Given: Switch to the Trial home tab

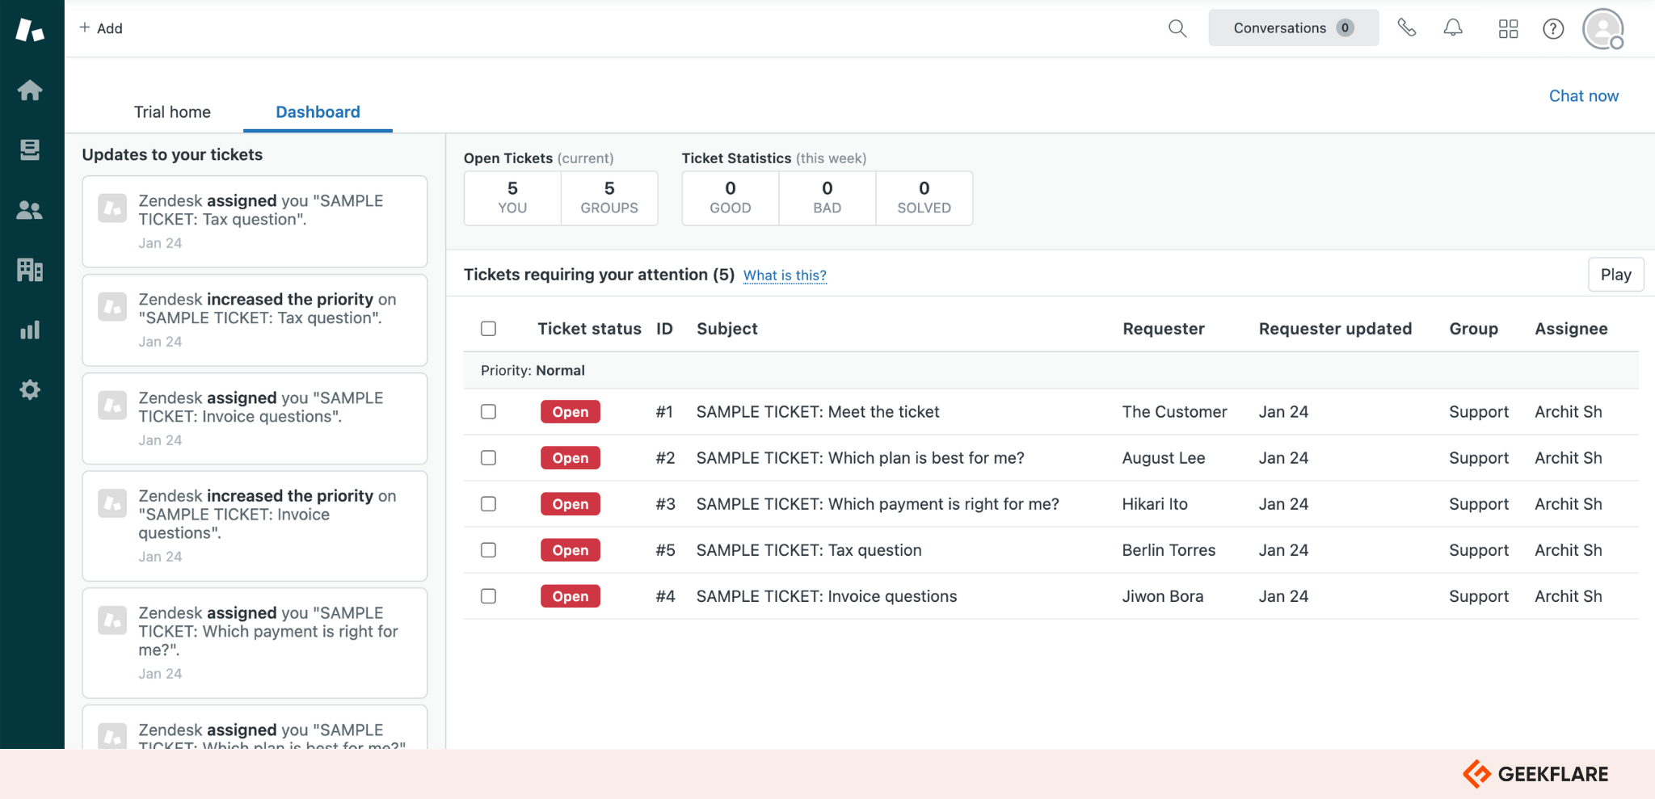Looking at the screenshot, I should (x=172, y=112).
